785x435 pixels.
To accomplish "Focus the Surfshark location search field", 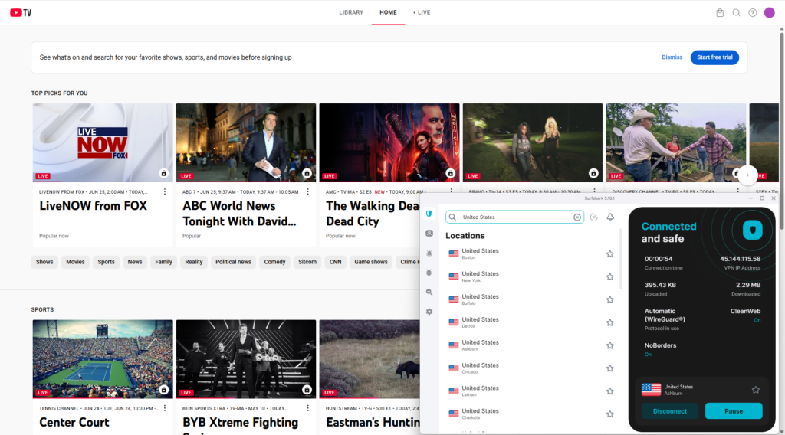I will [514, 217].
